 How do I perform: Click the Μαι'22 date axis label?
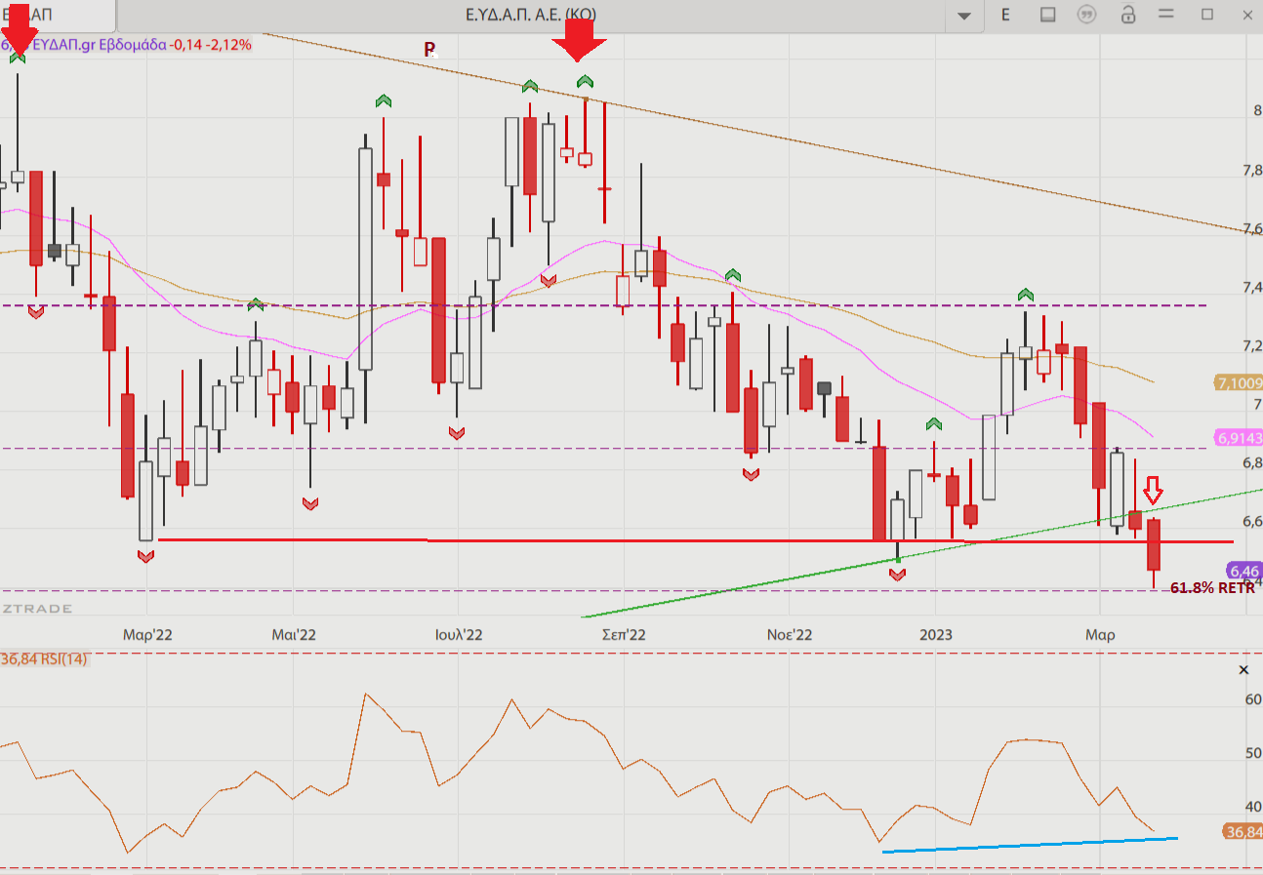294,634
